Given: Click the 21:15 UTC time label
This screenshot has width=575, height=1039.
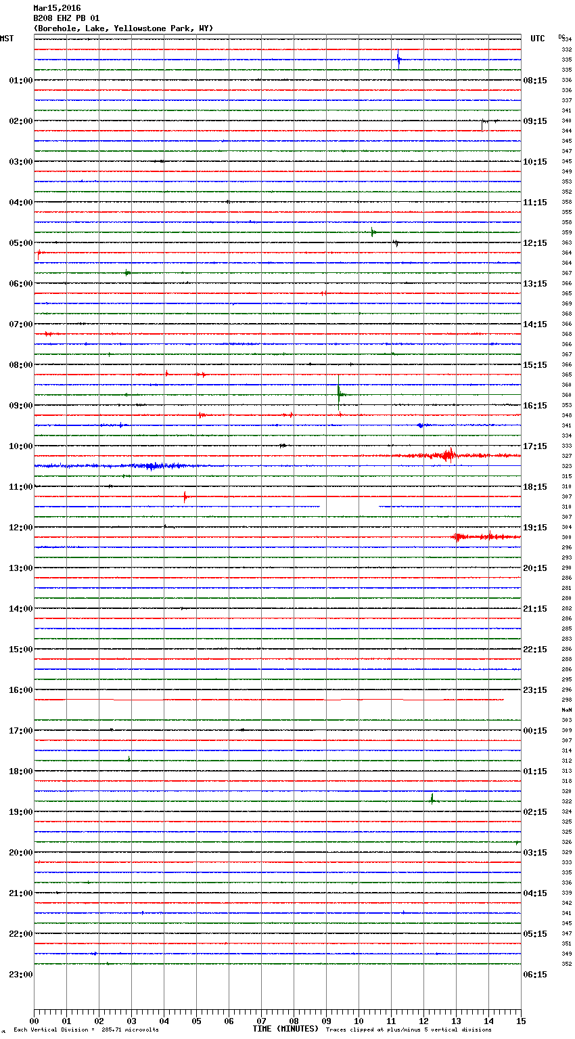Looking at the screenshot, I should click(535, 609).
